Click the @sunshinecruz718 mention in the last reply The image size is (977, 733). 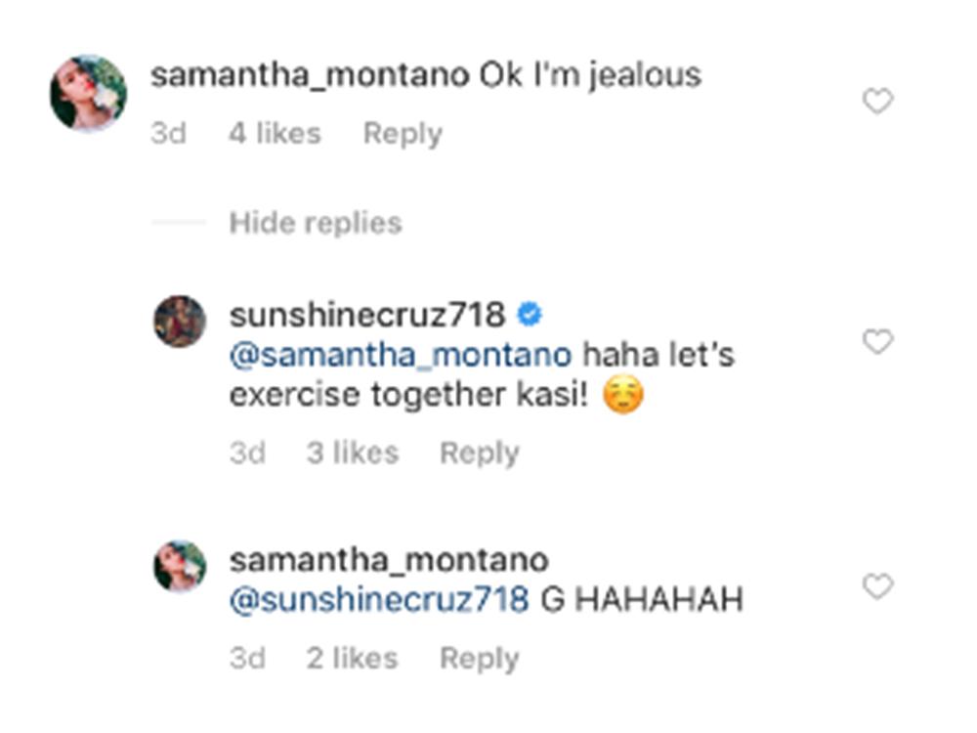(379, 598)
